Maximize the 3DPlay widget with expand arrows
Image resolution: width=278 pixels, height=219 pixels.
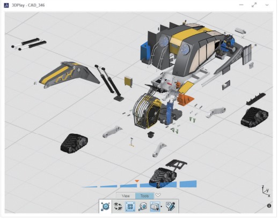254,5
